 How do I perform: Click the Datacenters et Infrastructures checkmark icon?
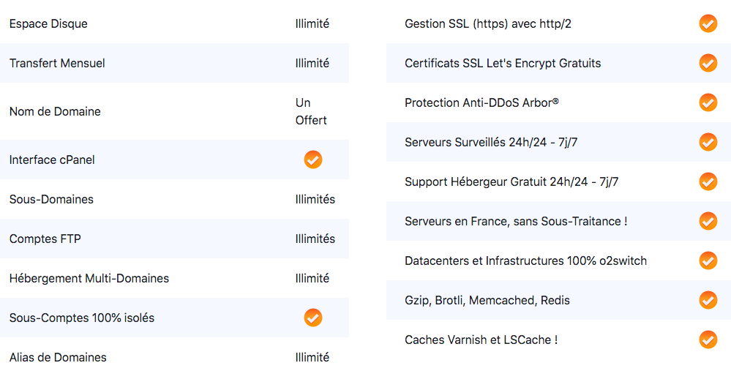[708, 261]
